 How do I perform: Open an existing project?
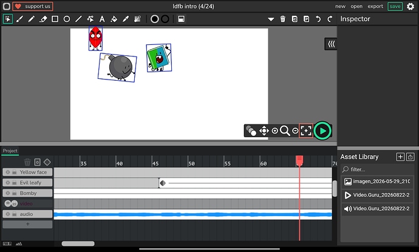tap(356, 6)
